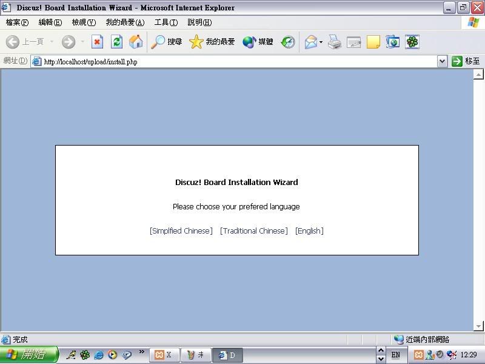This screenshot has width=485, height=364.
Task: Open the 工具(T) menu
Action: click(x=166, y=22)
